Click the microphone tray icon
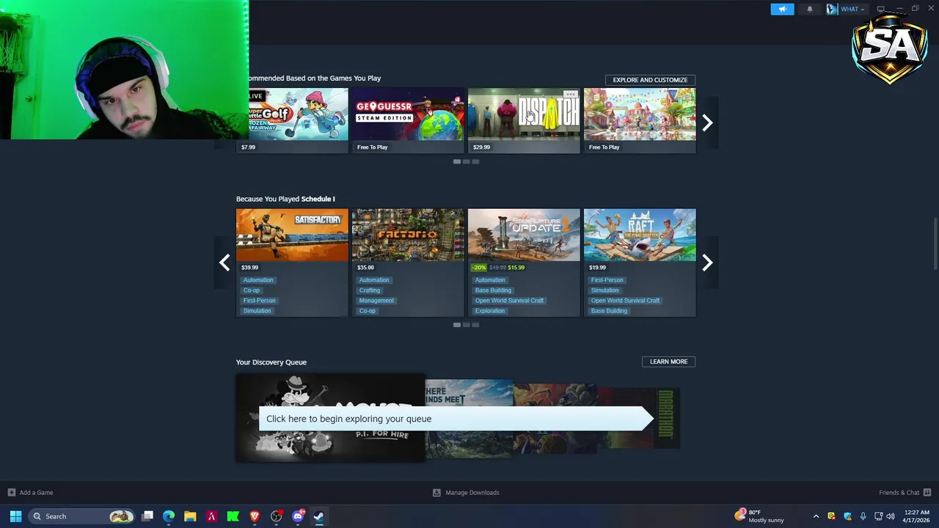Image resolution: width=939 pixels, height=528 pixels. tap(863, 516)
